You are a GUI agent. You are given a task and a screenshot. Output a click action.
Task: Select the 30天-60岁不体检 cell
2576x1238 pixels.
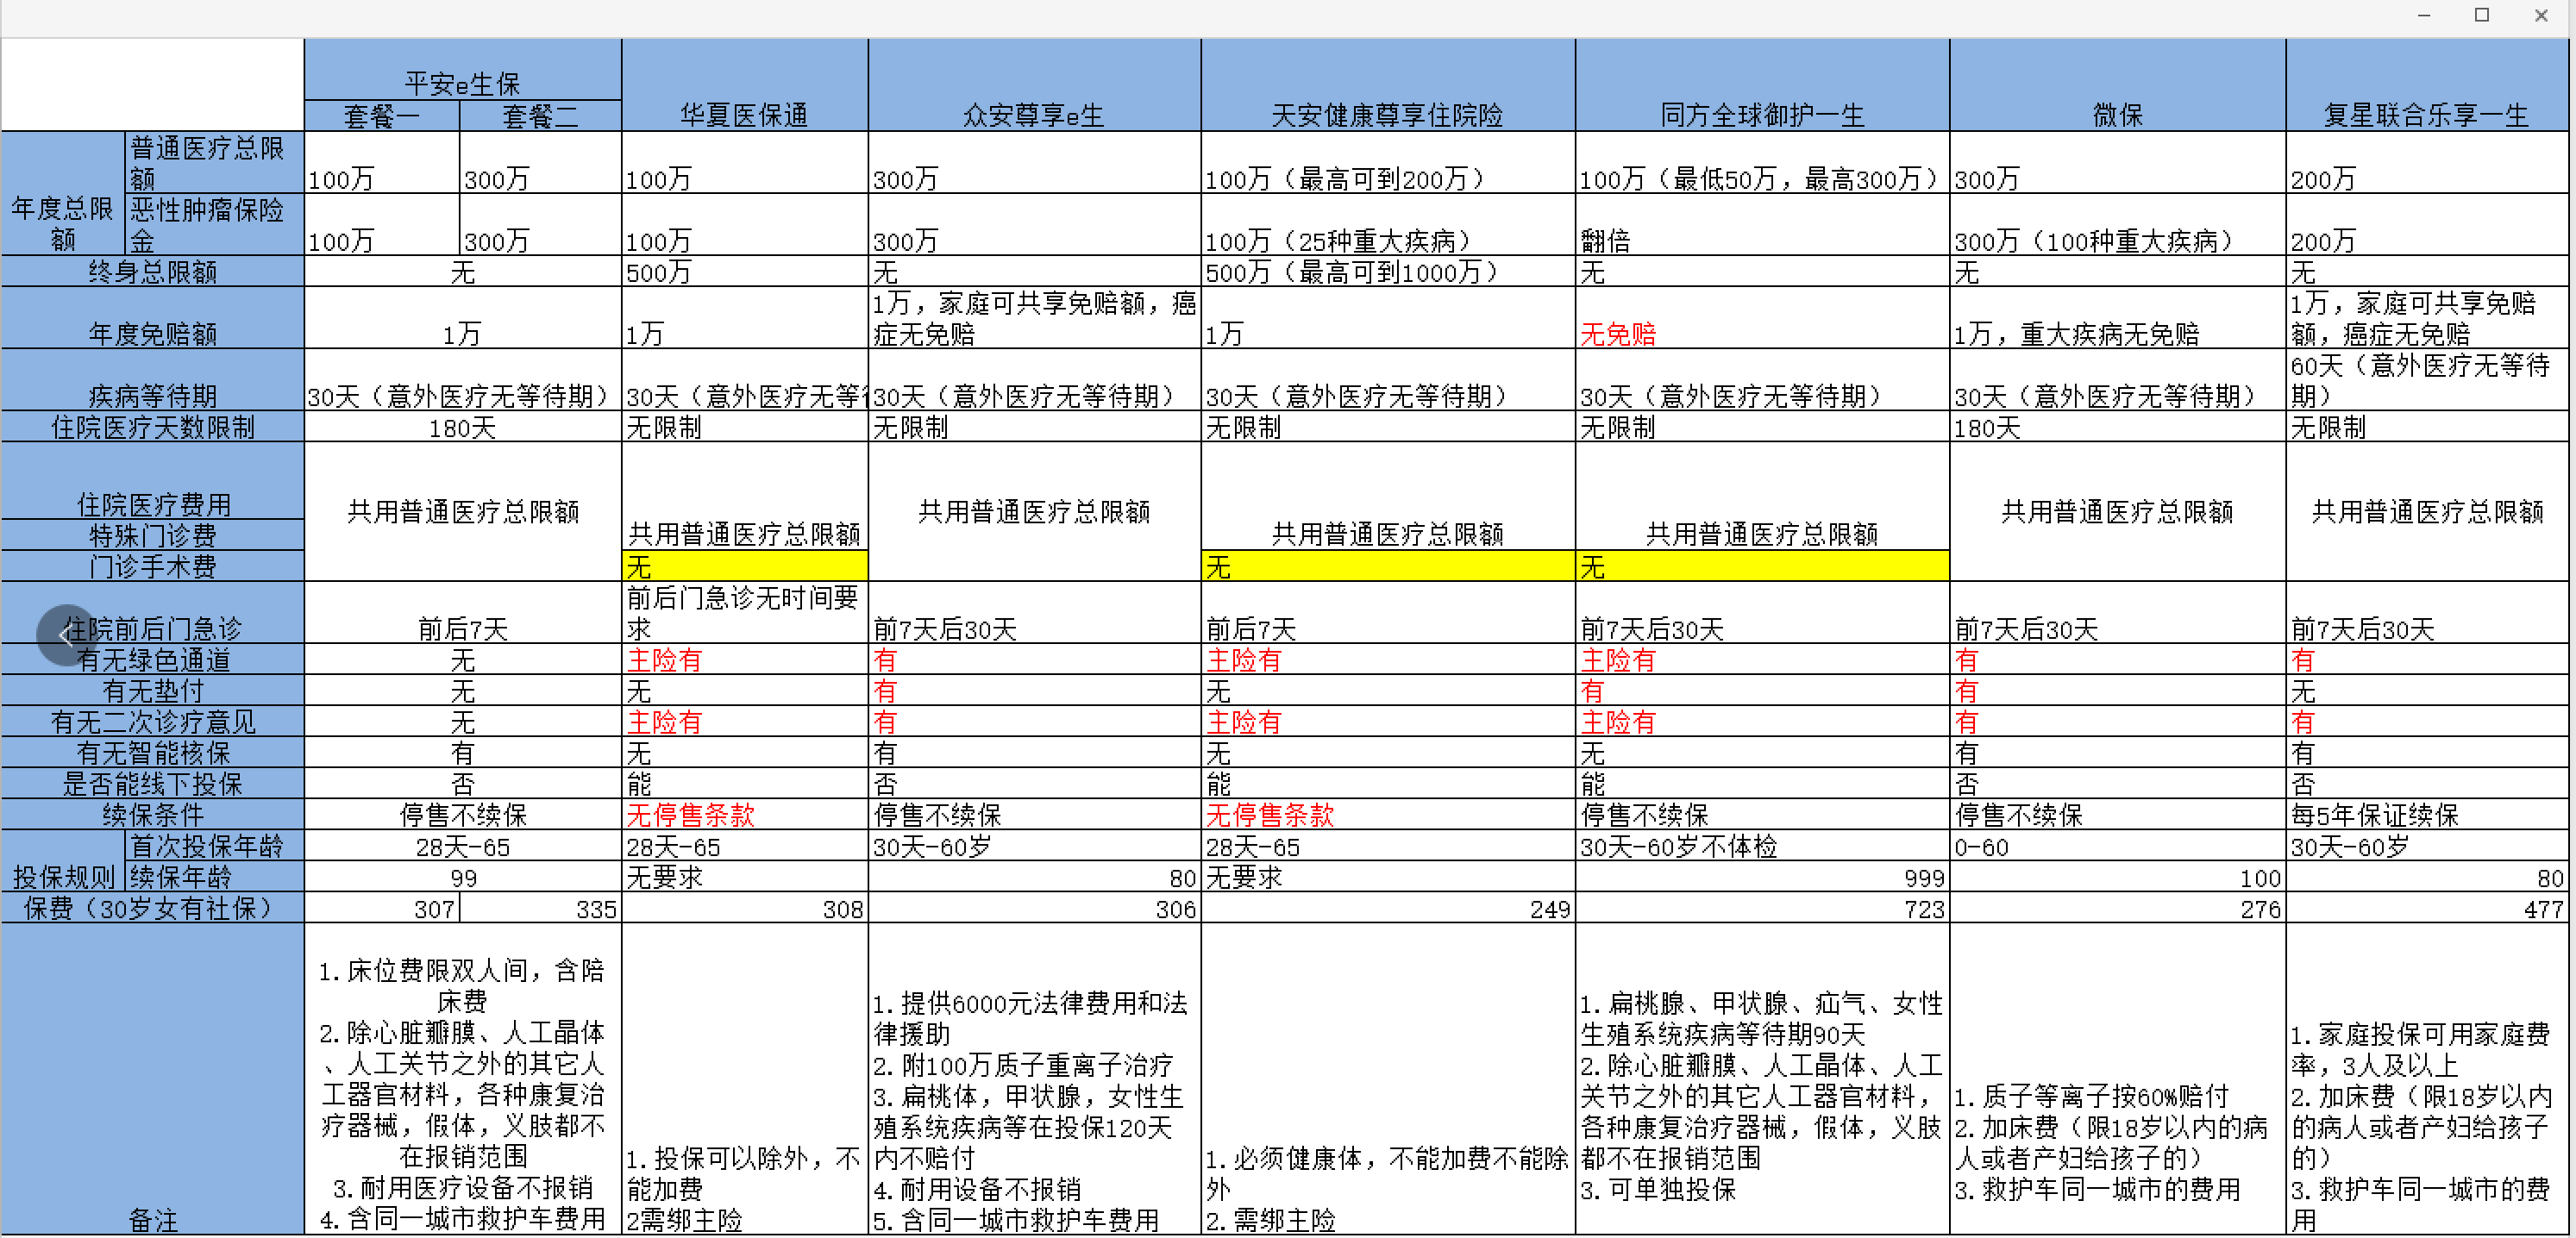click(x=1762, y=845)
